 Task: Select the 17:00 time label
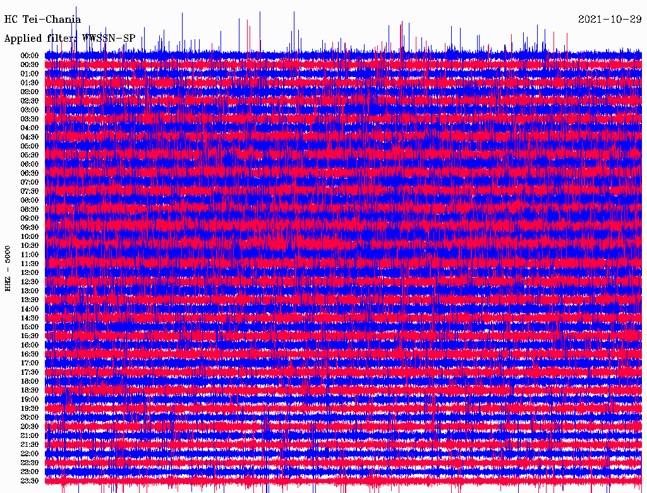click(30, 363)
